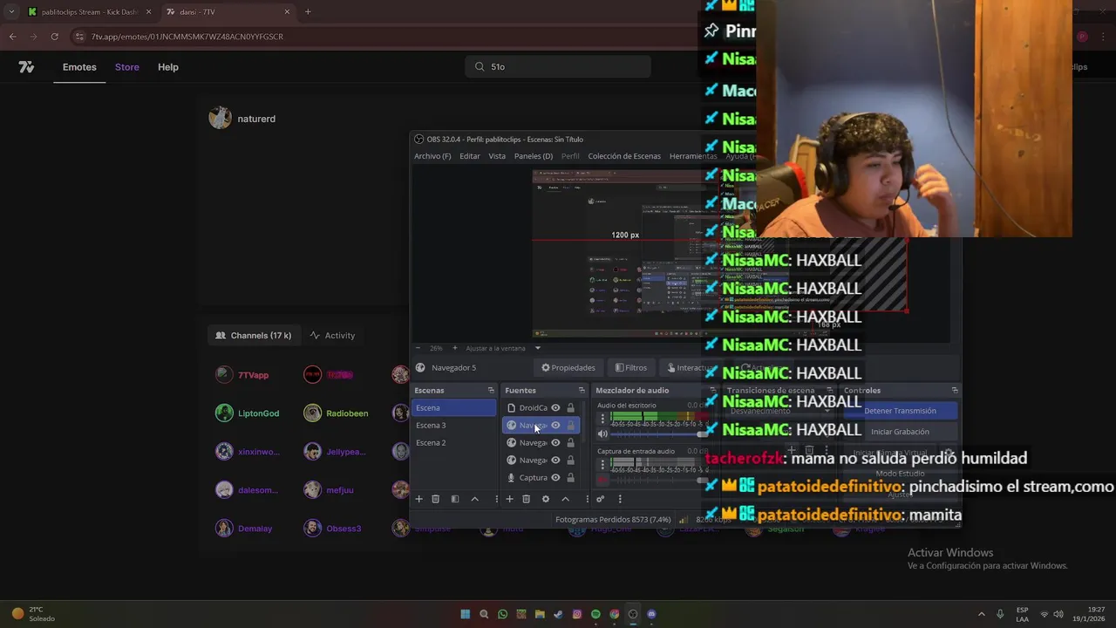Viewport: 1116px width, 628px height.
Task: Zoom in OBS preview with plus icon
Action: coord(454,348)
